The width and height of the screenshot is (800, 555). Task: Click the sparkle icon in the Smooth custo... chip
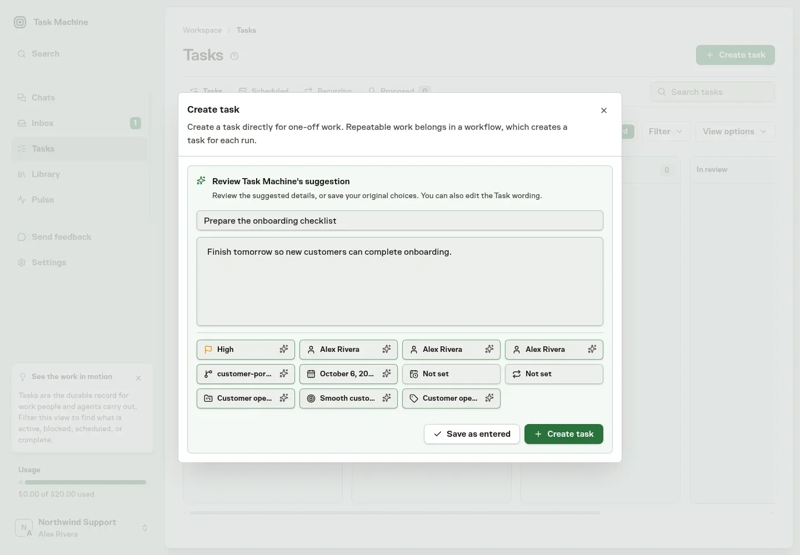[x=387, y=398]
